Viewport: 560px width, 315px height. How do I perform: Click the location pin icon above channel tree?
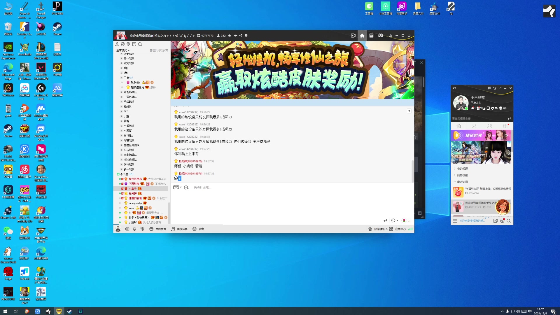(x=128, y=44)
